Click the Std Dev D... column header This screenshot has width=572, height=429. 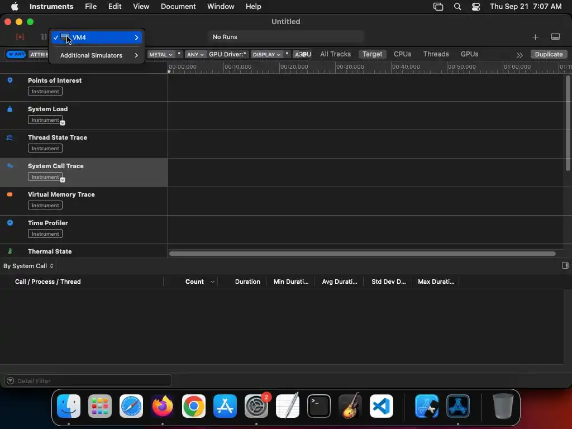pos(389,282)
